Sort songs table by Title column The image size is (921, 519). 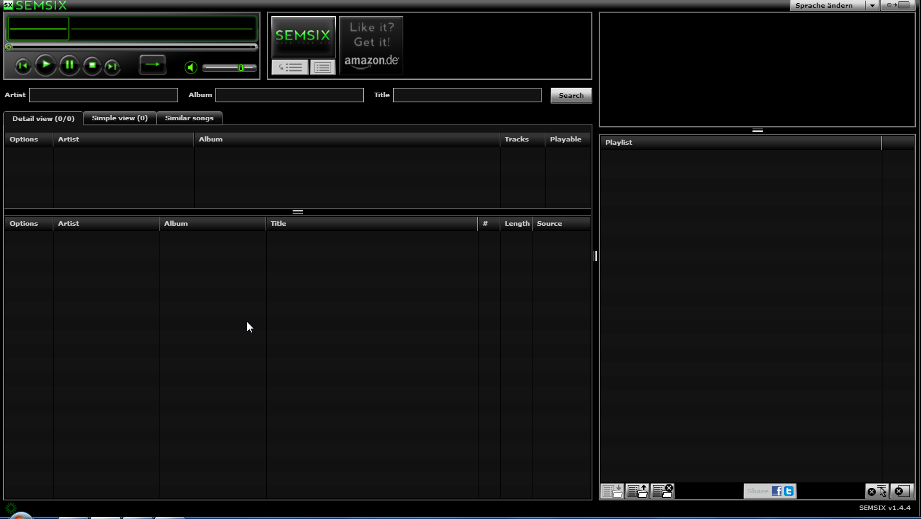coord(372,223)
